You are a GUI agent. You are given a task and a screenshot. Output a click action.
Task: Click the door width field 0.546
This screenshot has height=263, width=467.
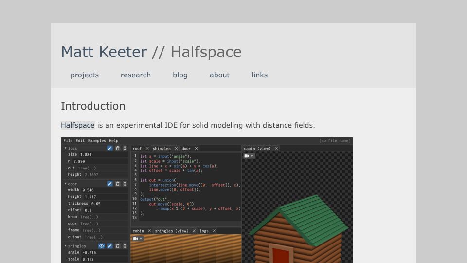tap(105, 190)
